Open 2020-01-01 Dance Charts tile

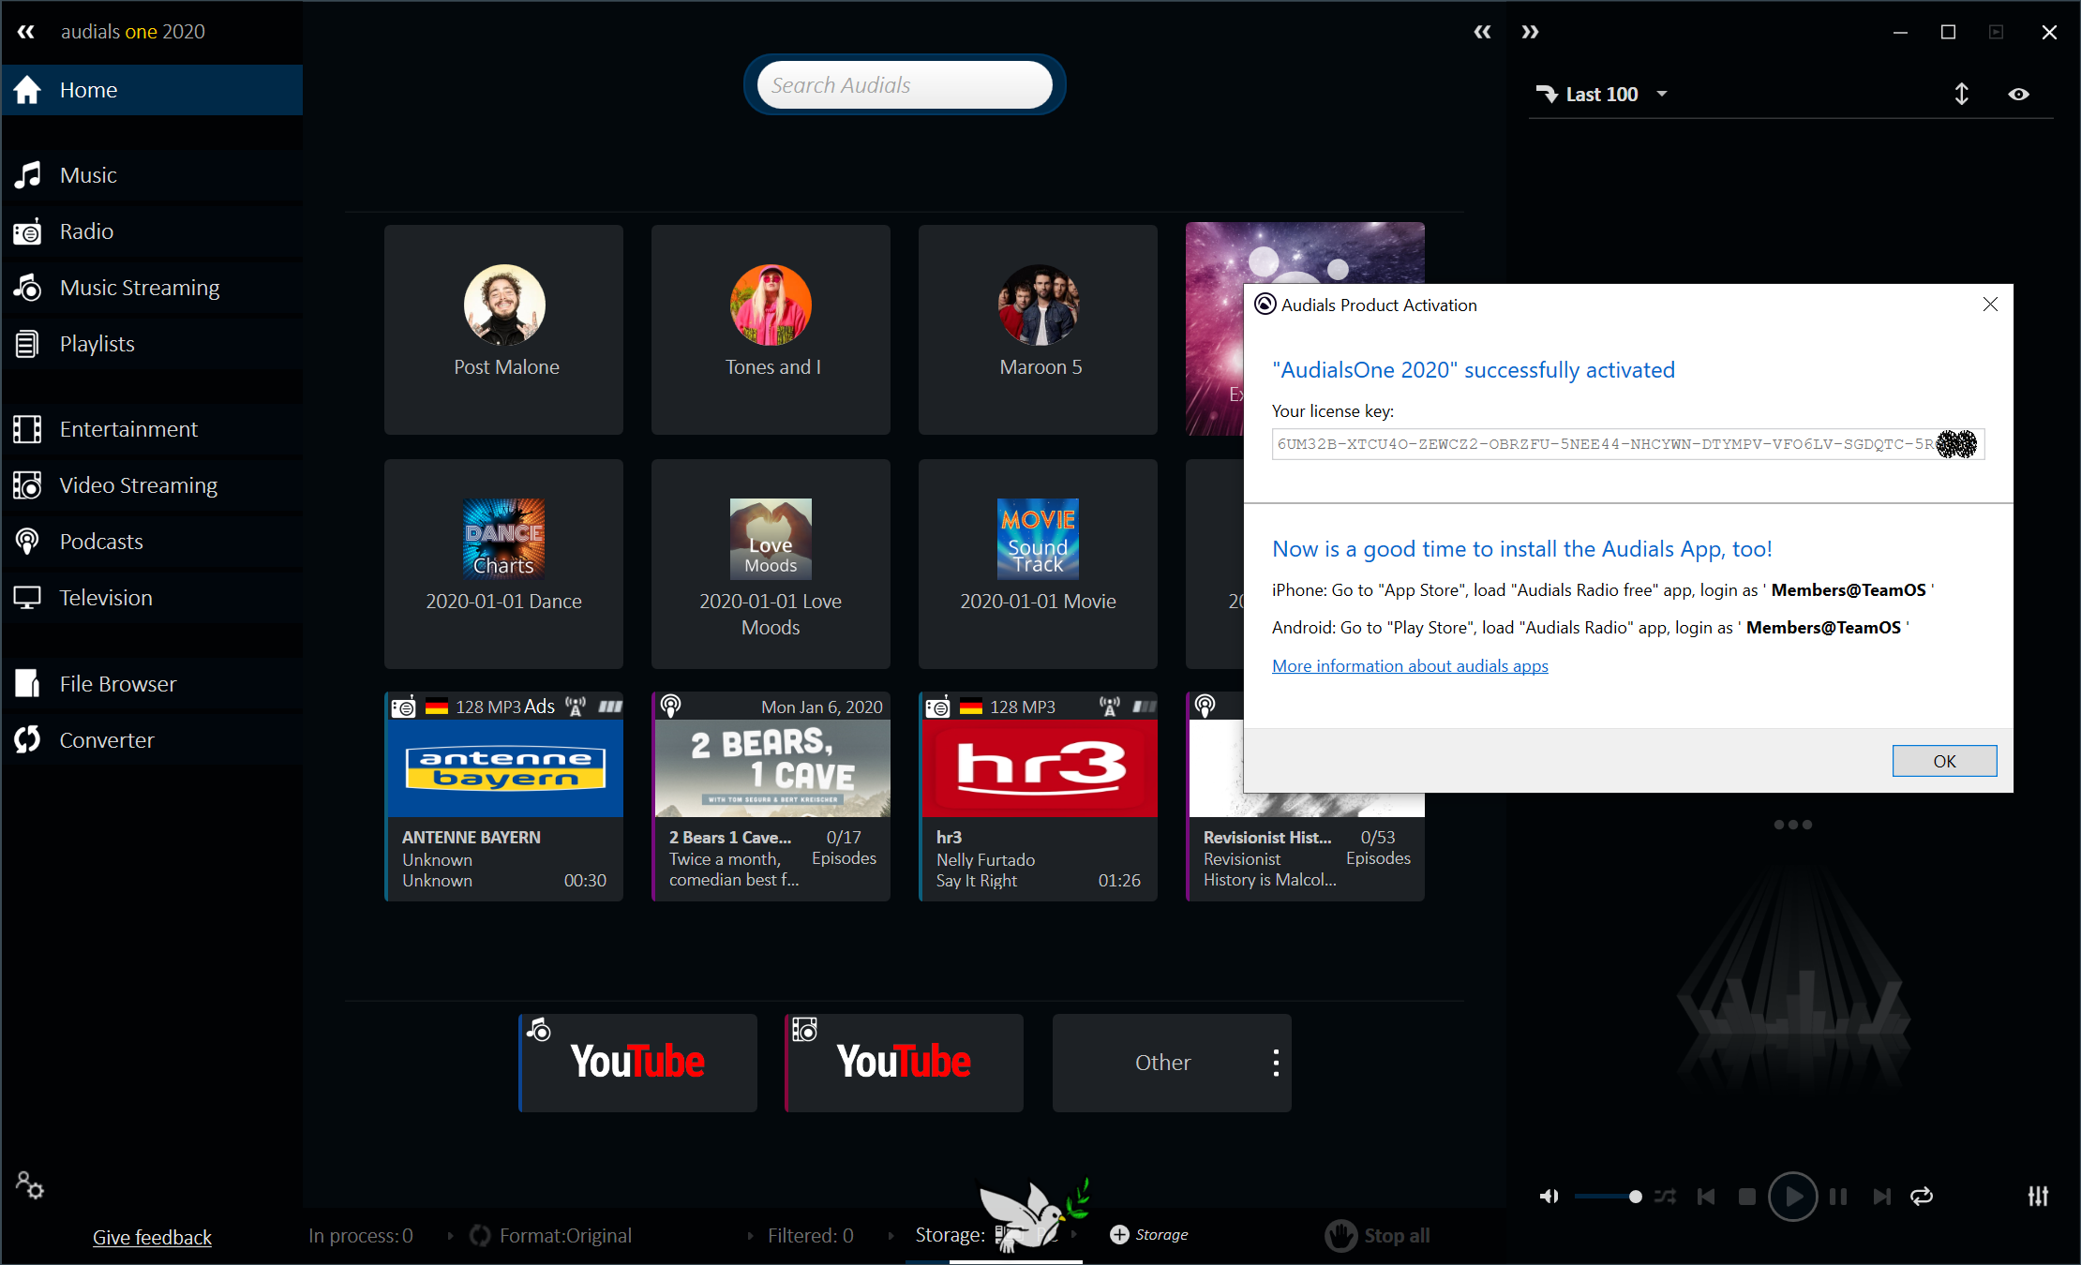503,563
